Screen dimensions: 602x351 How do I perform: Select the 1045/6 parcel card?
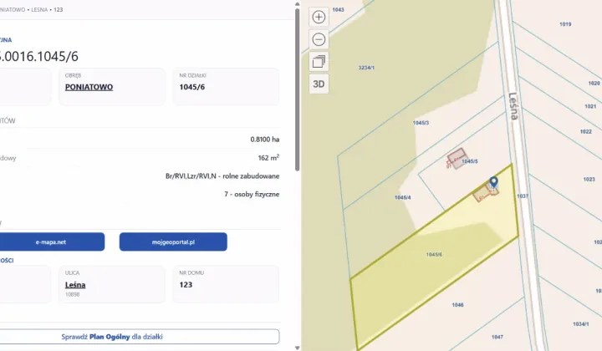[x=226, y=87]
